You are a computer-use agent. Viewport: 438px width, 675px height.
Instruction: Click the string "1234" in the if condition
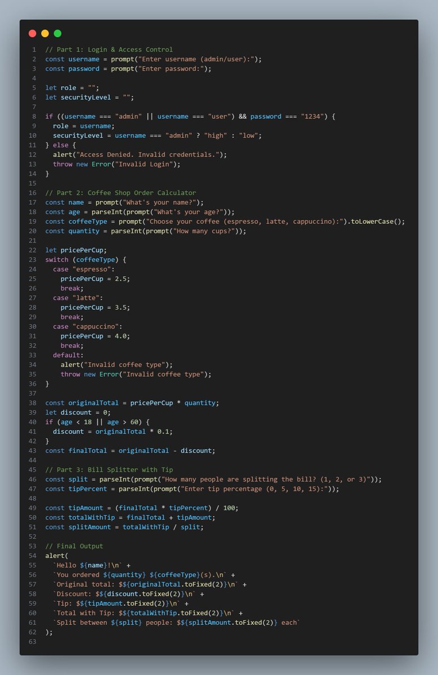point(312,116)
